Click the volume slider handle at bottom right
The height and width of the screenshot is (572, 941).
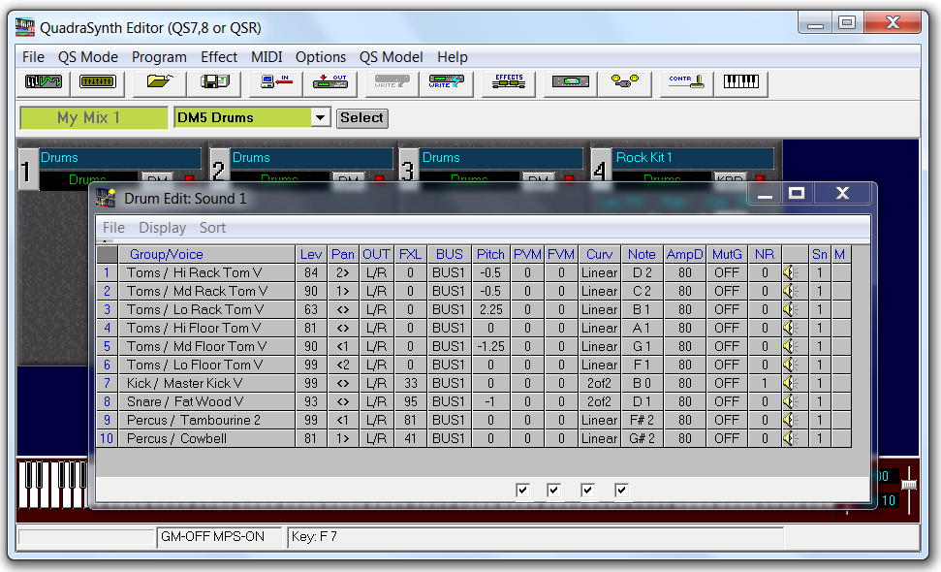[909, 483]
